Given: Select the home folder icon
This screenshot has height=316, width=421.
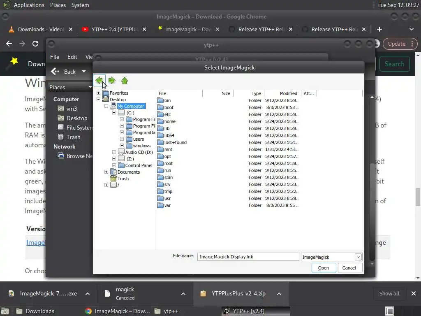Looking at the screenshot, I should pos(161,121).
